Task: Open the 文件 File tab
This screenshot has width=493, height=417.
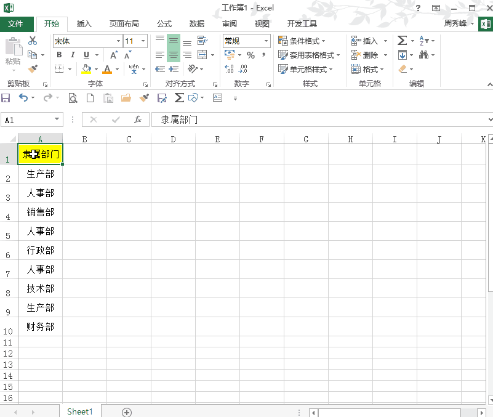Action: pyautogui.click(x=15, y=24)
